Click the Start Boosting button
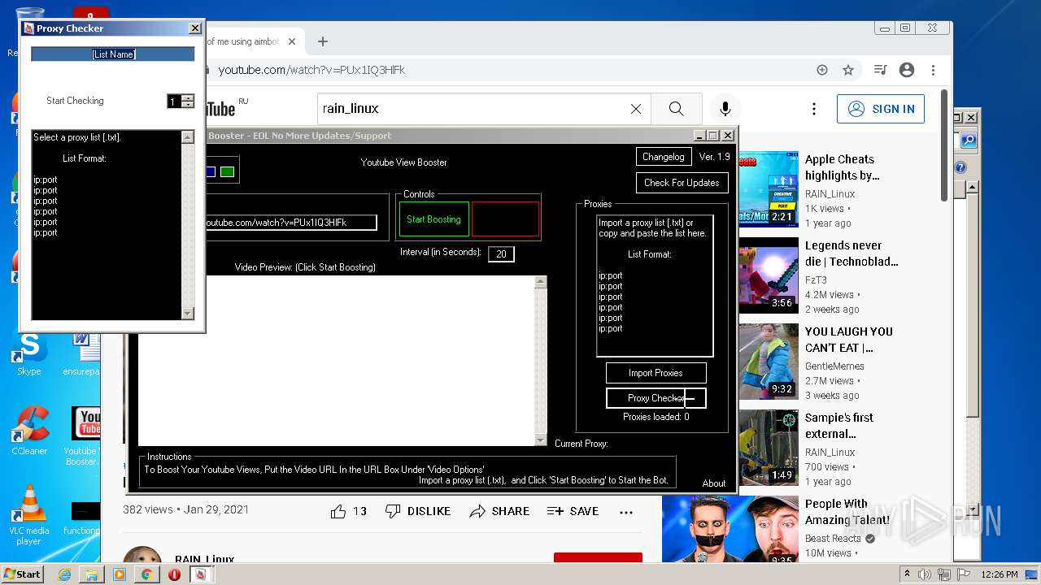Image resolution: width=1041 pixels, height=585 pixels. tap(433, 219)
